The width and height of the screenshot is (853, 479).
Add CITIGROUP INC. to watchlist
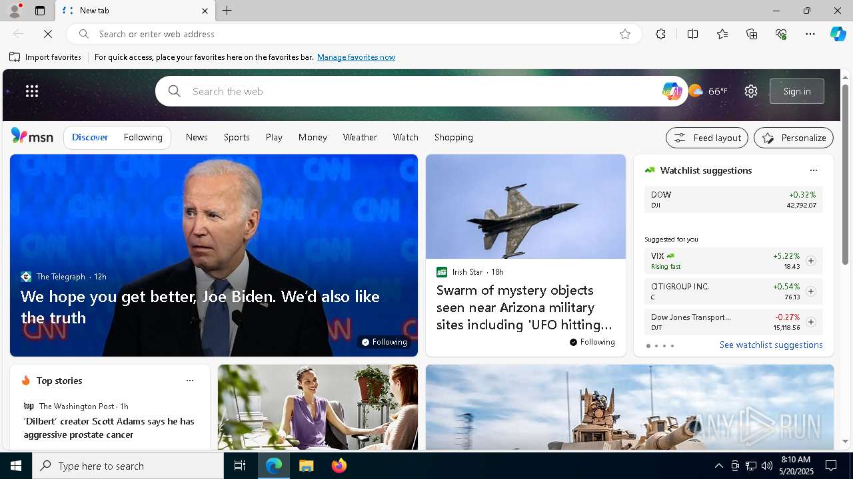[x=810, y=291]
